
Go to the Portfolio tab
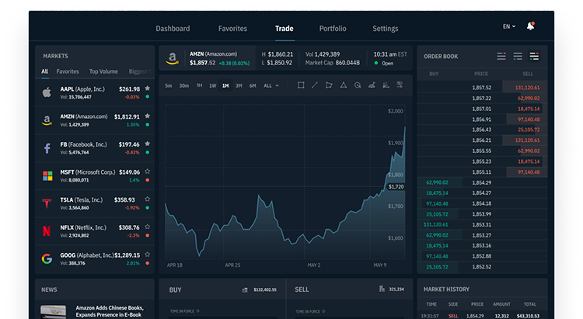pyautogui.click(x=333, y=29)
